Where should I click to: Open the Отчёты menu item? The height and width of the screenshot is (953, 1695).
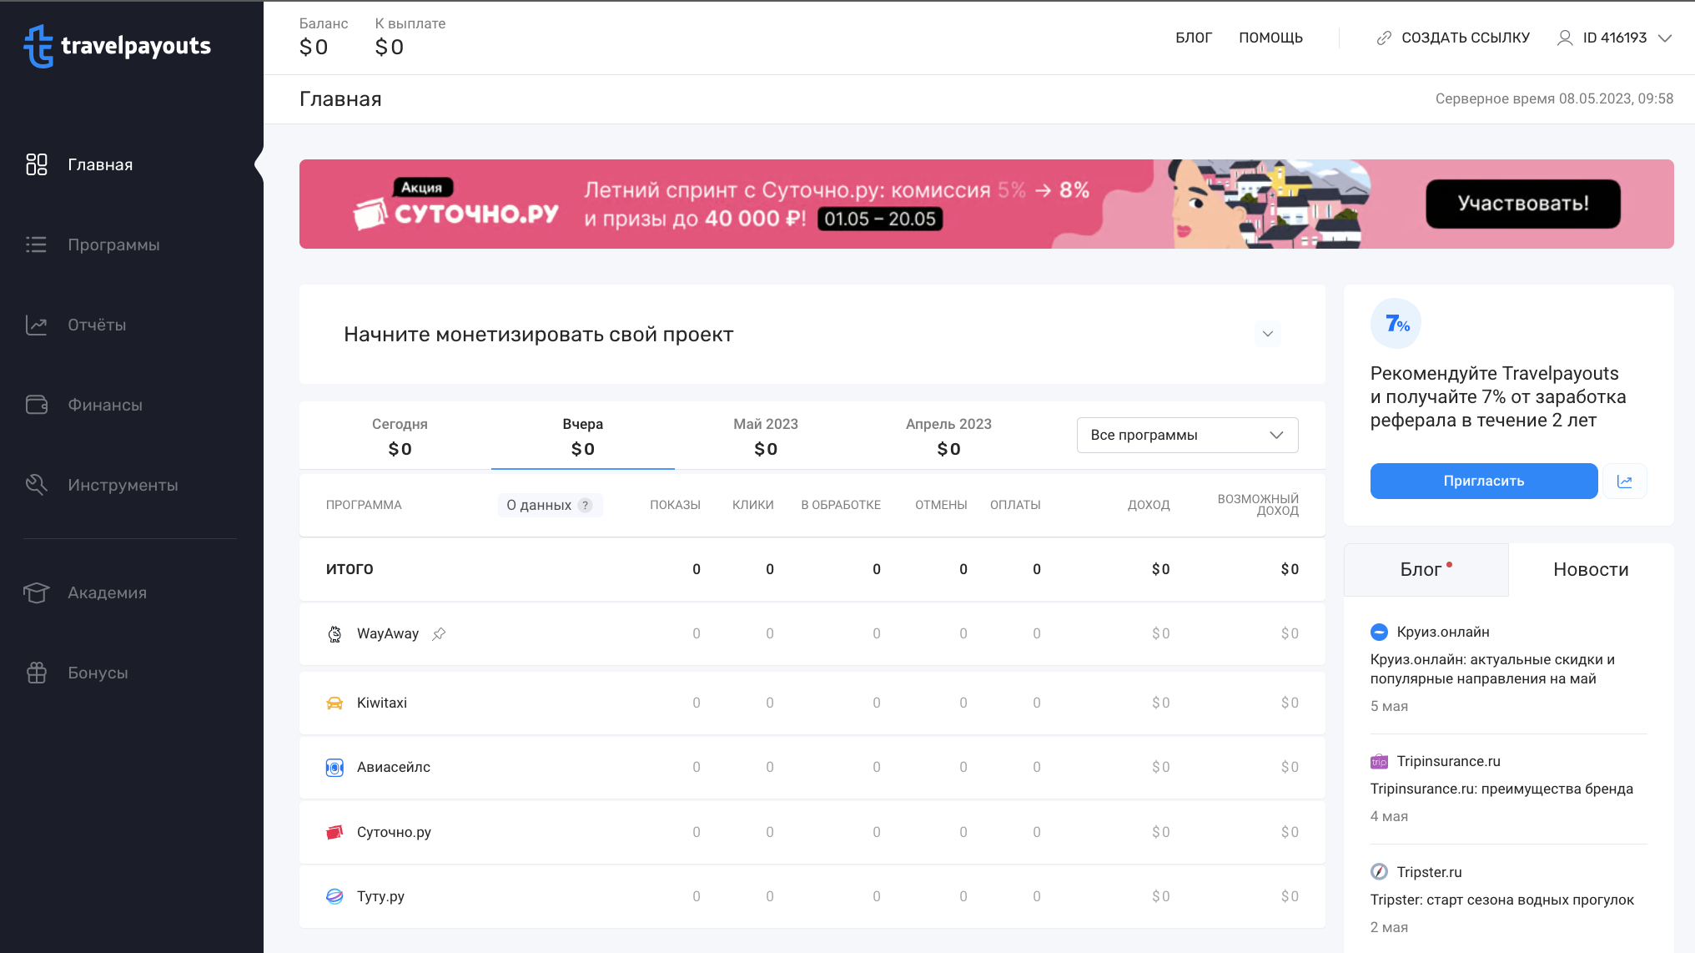97,325
